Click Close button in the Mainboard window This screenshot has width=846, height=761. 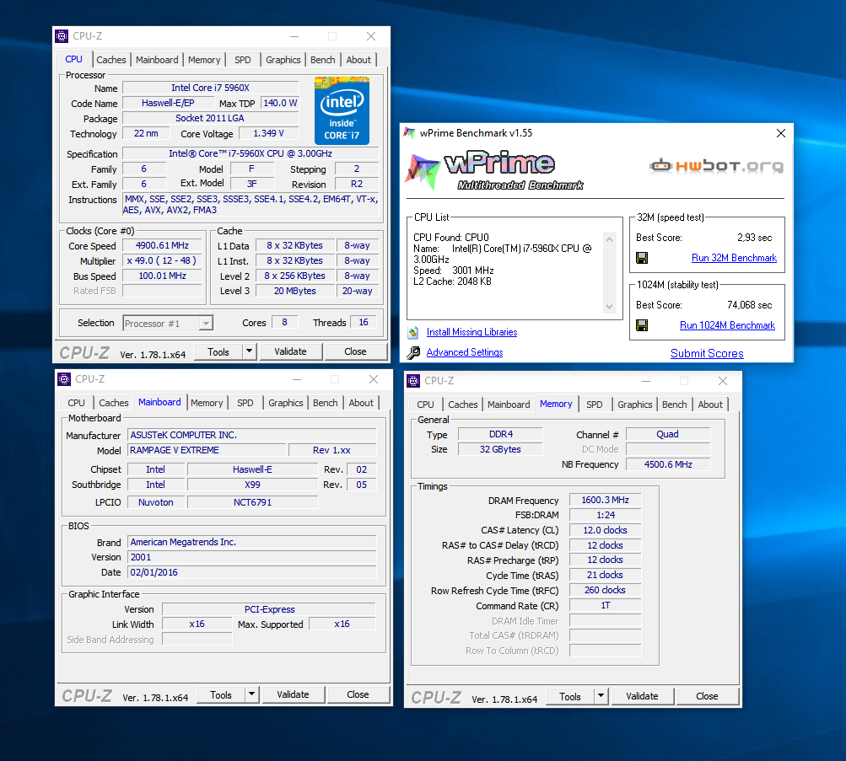(358, 694)
